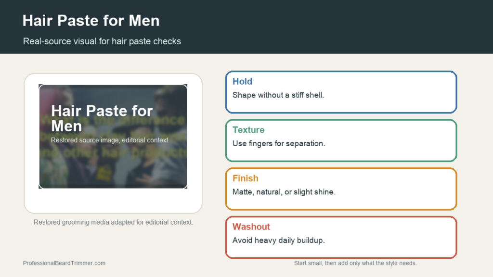
Task: Select the red-bordered Washout card
Action: point(341,237)
